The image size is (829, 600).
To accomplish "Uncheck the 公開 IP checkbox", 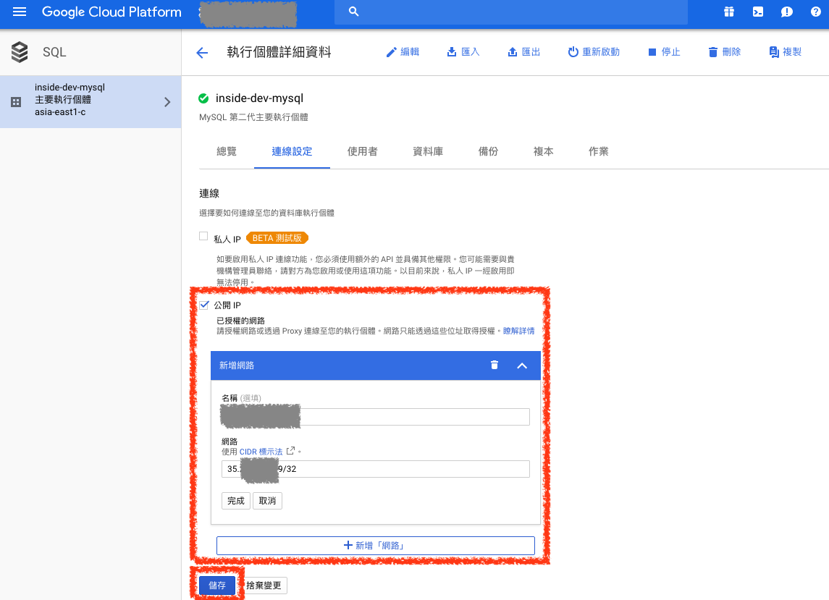I will point(204,305).
